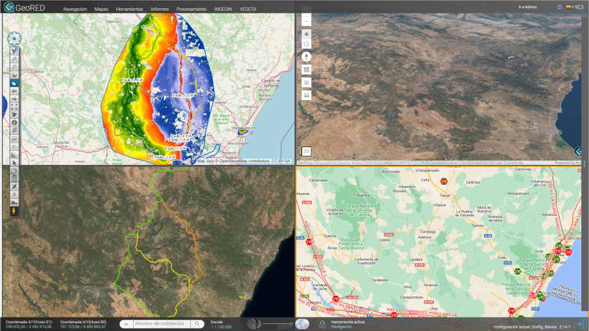Select the arrow pointer selection tool
589x331 pixels.
click(x=14, y=163)
